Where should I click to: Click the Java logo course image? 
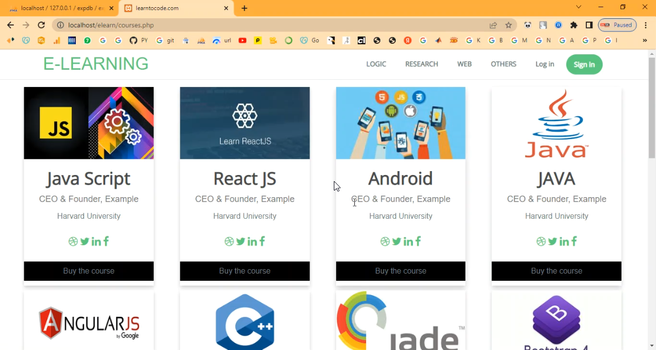coord(556,123)
